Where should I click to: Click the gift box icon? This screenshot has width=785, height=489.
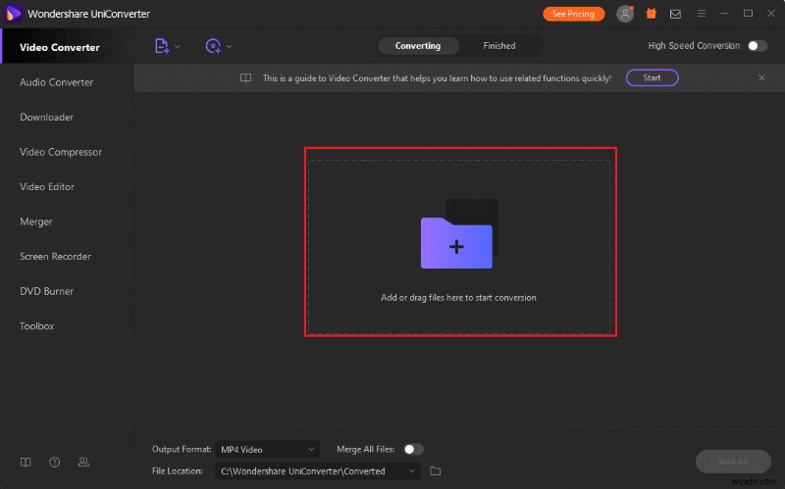pos(652,14)
